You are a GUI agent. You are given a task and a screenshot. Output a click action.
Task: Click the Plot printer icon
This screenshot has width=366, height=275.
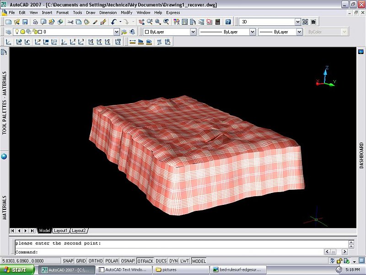[35, 22]
